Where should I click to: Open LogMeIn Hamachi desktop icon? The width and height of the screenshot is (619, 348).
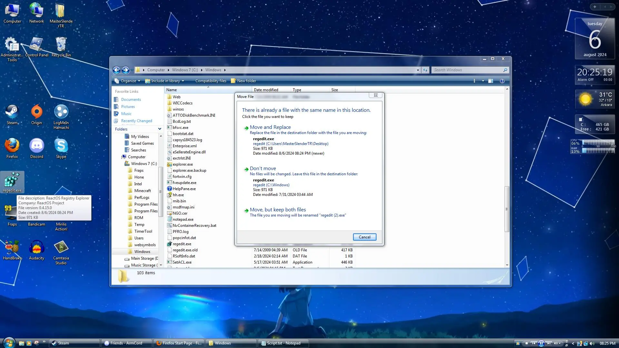(x=61, y=117)
